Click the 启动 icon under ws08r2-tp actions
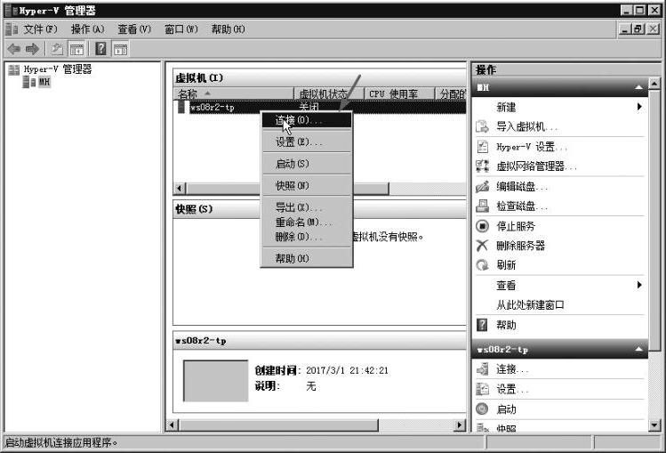The image size is (666, 453). 482,409
